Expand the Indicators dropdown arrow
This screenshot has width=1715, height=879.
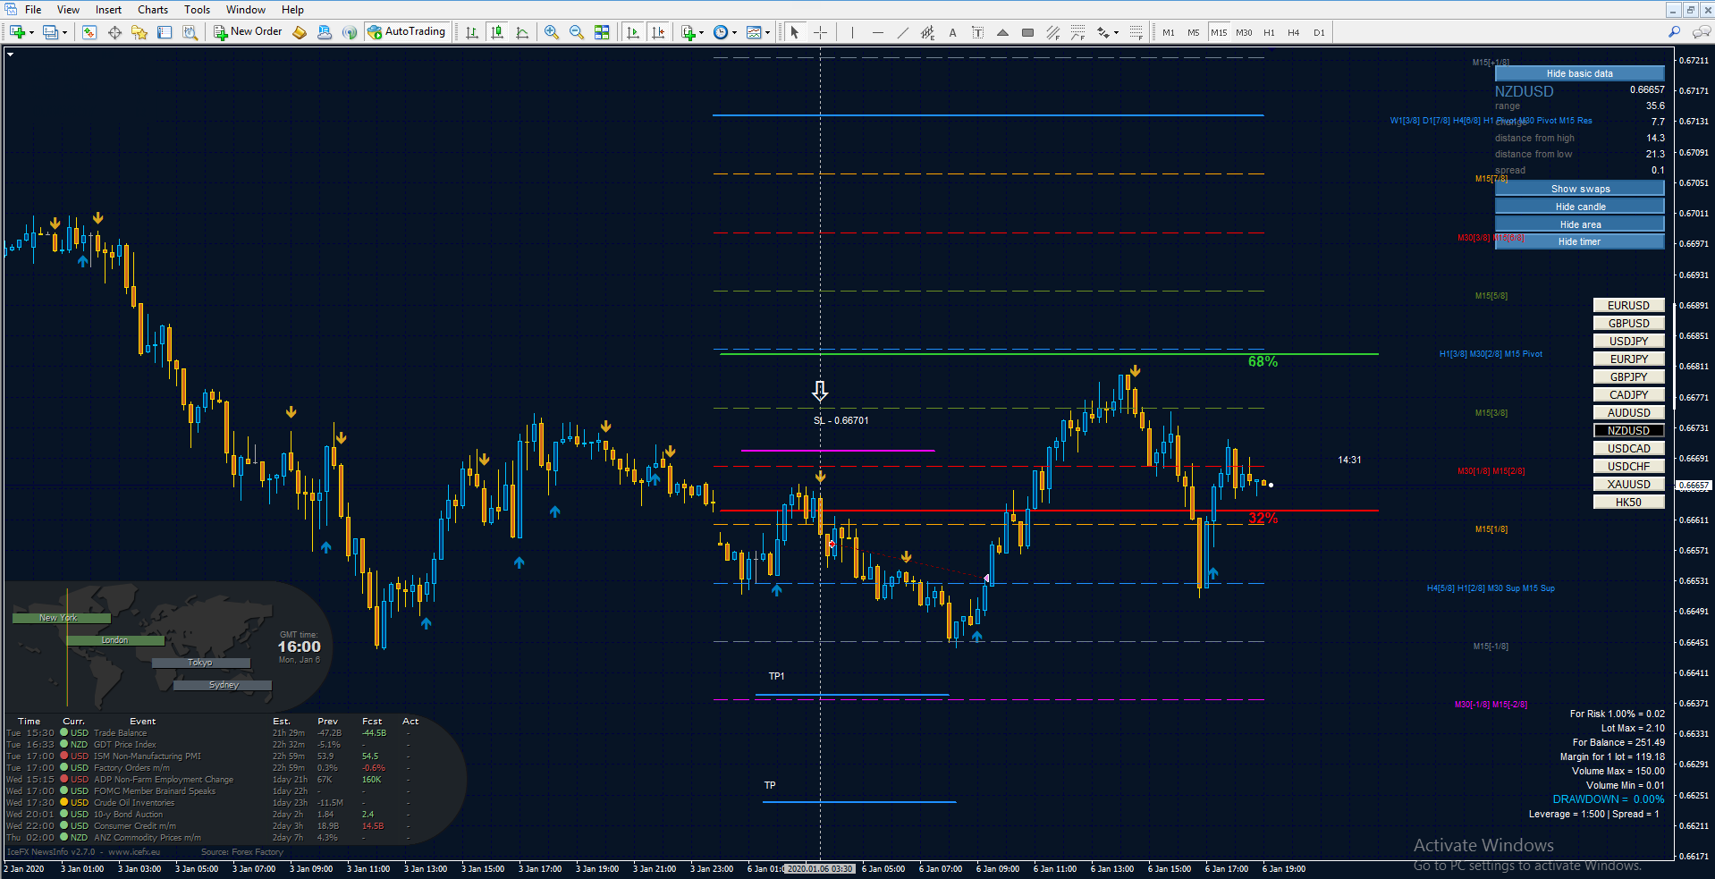[x=701, y=33]
